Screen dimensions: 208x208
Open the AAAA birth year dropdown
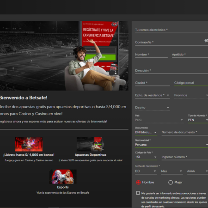197,171
